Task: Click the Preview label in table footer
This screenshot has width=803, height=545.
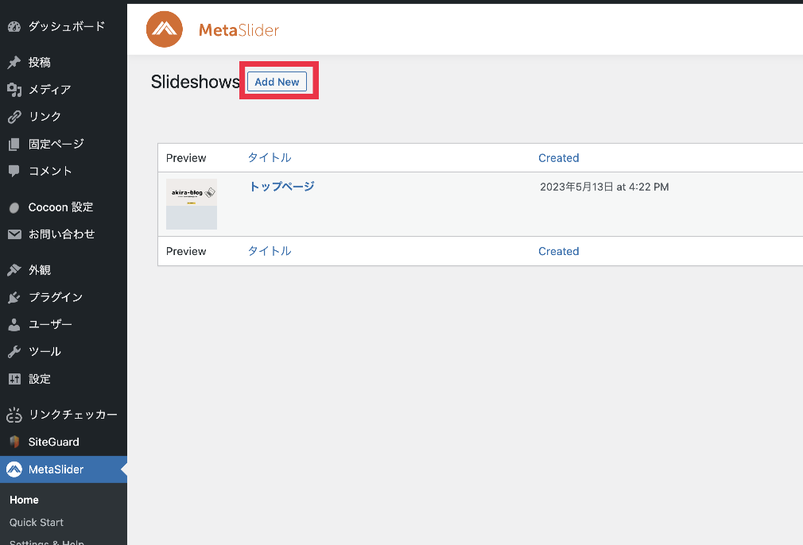Action: tap(186, 251)
